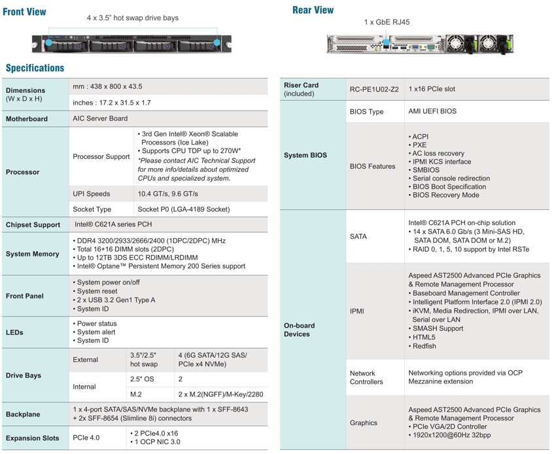Select the "AMI UEFI BIOS" value
The width and height of the screenshot is (556, 454).
click(x=432, y=111)
